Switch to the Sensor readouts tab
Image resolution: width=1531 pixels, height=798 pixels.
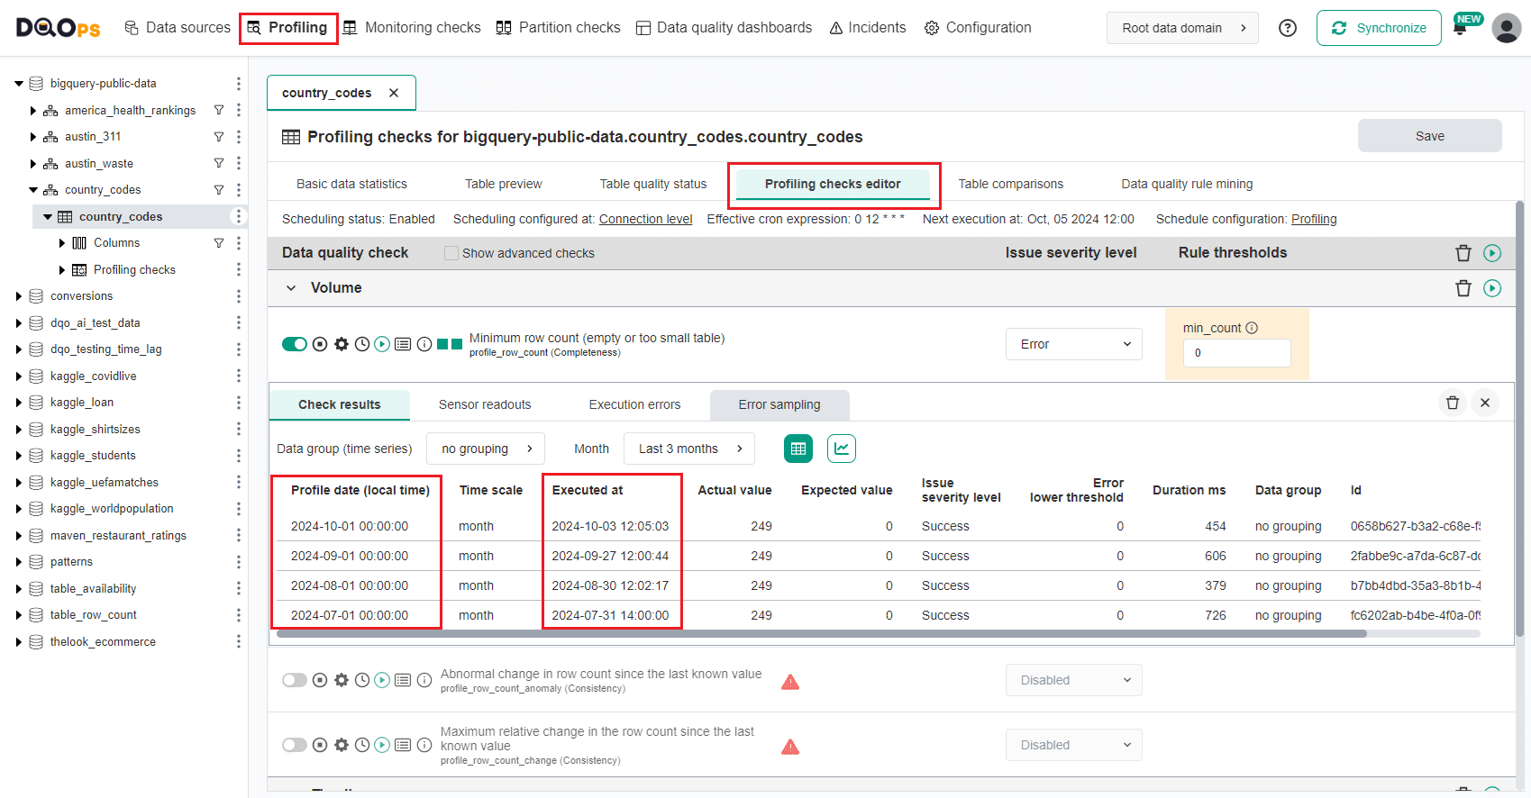point(485,404)
